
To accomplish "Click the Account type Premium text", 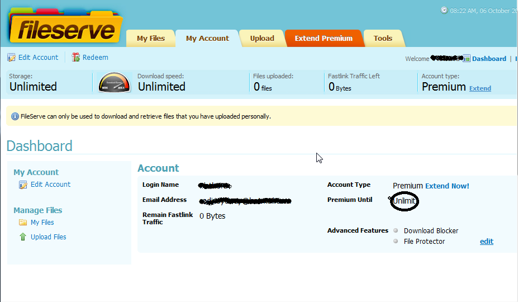I will [x=444, y=87].
